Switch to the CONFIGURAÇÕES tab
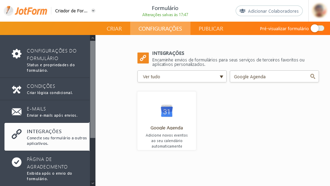 [x=160, y=28]
